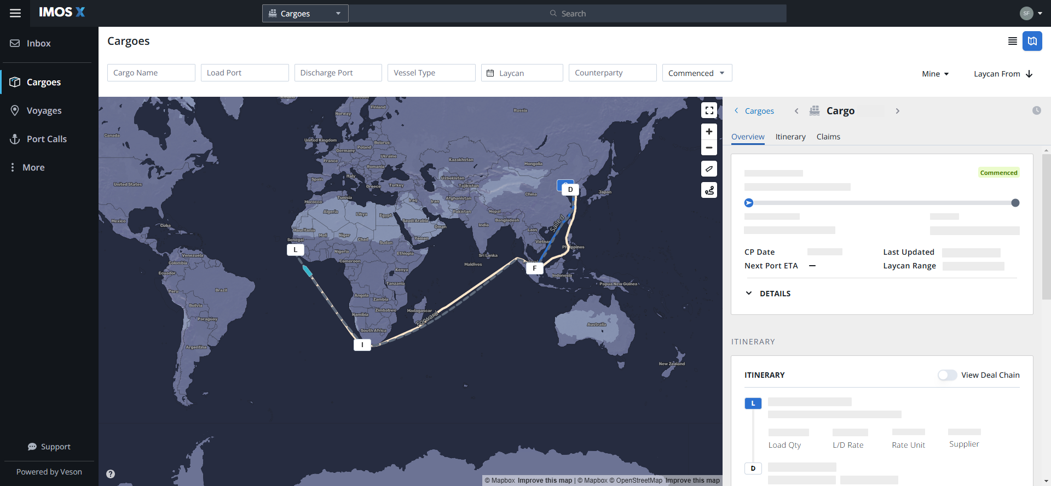Click the Load Port filter field
Image resolution: width=1051 pixels, height=486 pixels.
[245, 73]
